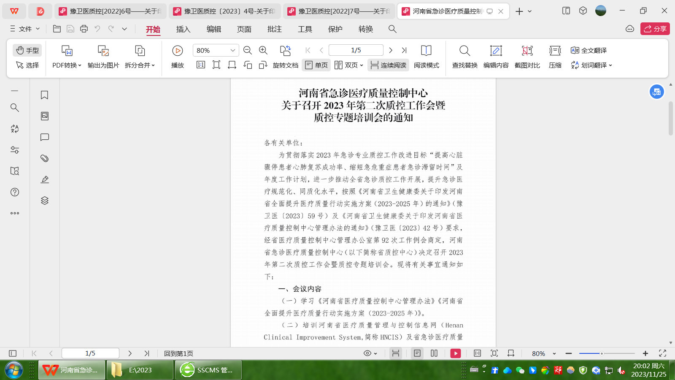Open the 80% zoom combo box

click(x=216, y=50)
